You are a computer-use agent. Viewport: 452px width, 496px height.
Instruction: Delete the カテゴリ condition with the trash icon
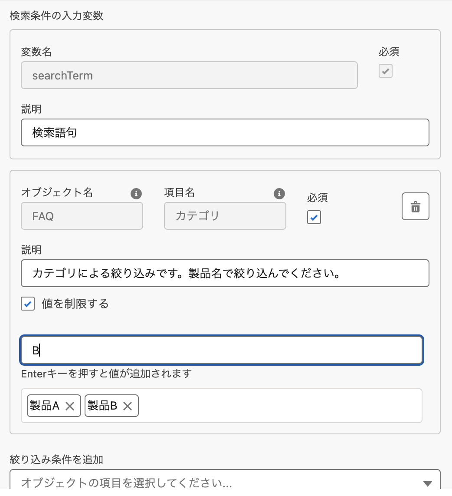[415, 207]
